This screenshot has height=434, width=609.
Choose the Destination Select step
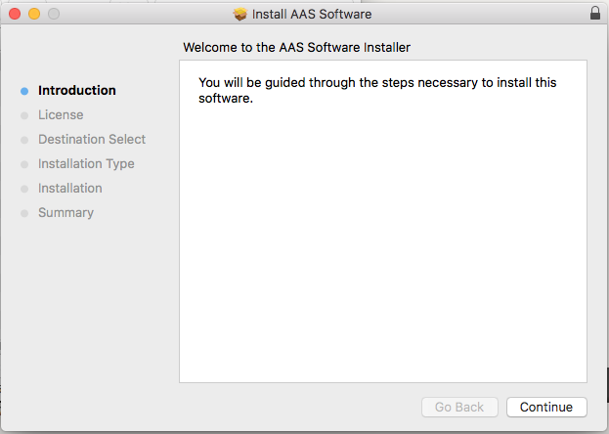pos(92,139)
